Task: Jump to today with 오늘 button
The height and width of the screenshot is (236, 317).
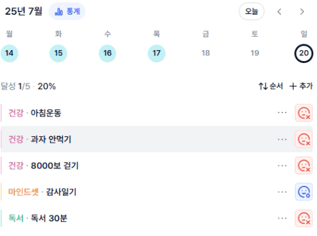Action: 251,12
